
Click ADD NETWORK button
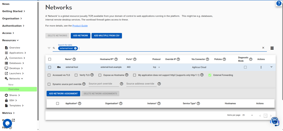pyautogui.click(x=80, y=36)
